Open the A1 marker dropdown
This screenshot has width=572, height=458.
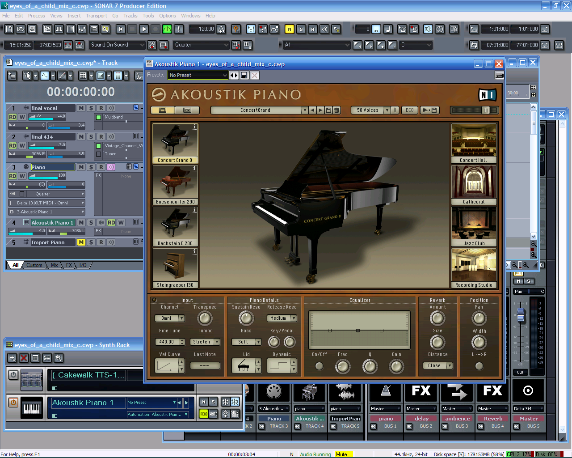[x=316, y=45]
